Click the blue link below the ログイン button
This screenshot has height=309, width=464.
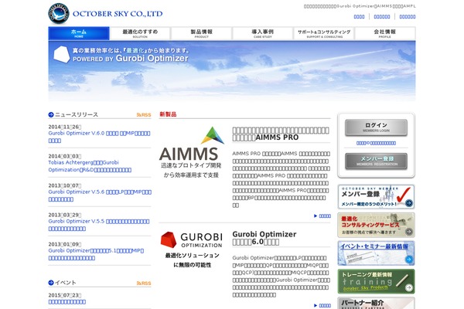pyautogui.click(x=376, y=143)
